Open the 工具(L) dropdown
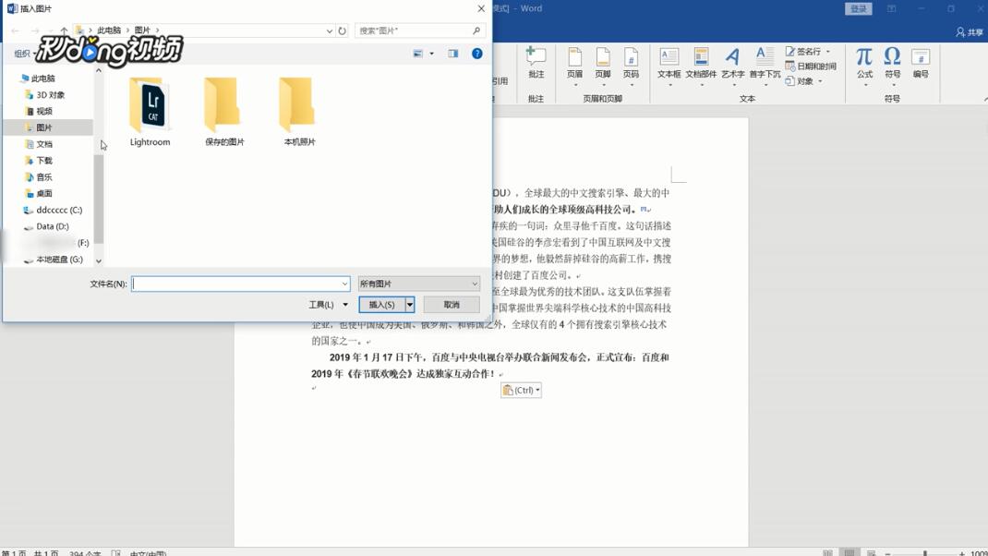The image size is (988, 556). [328, 305]
